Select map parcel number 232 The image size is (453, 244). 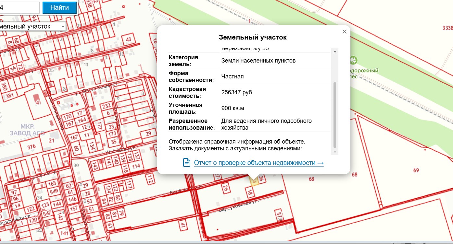pos(107,106)
